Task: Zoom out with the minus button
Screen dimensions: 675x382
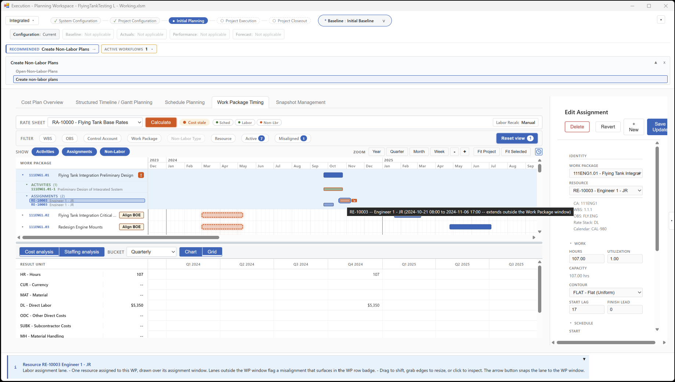Action: [x=455, y=152]
